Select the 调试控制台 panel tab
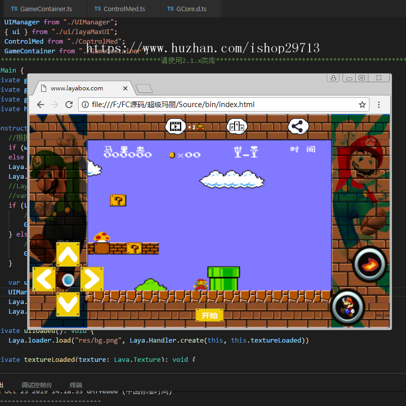The width and height of the screenshot is (406, 406). 37,385
